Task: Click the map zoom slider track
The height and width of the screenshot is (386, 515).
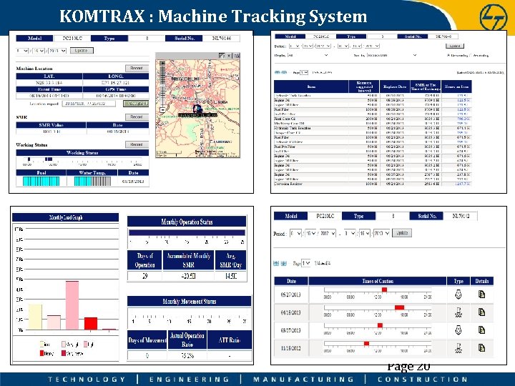Action: (162, 86)
